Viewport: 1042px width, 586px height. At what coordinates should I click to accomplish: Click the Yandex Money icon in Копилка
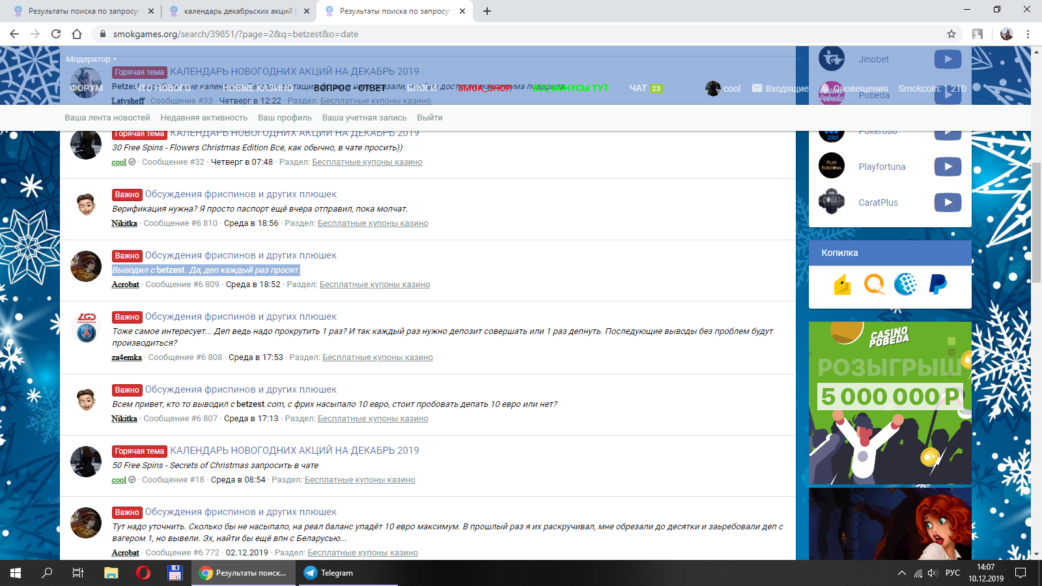point(842,285)
